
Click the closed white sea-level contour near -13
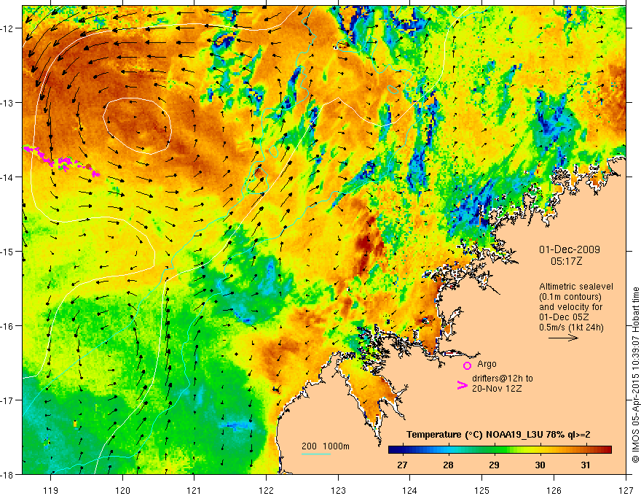137,125
